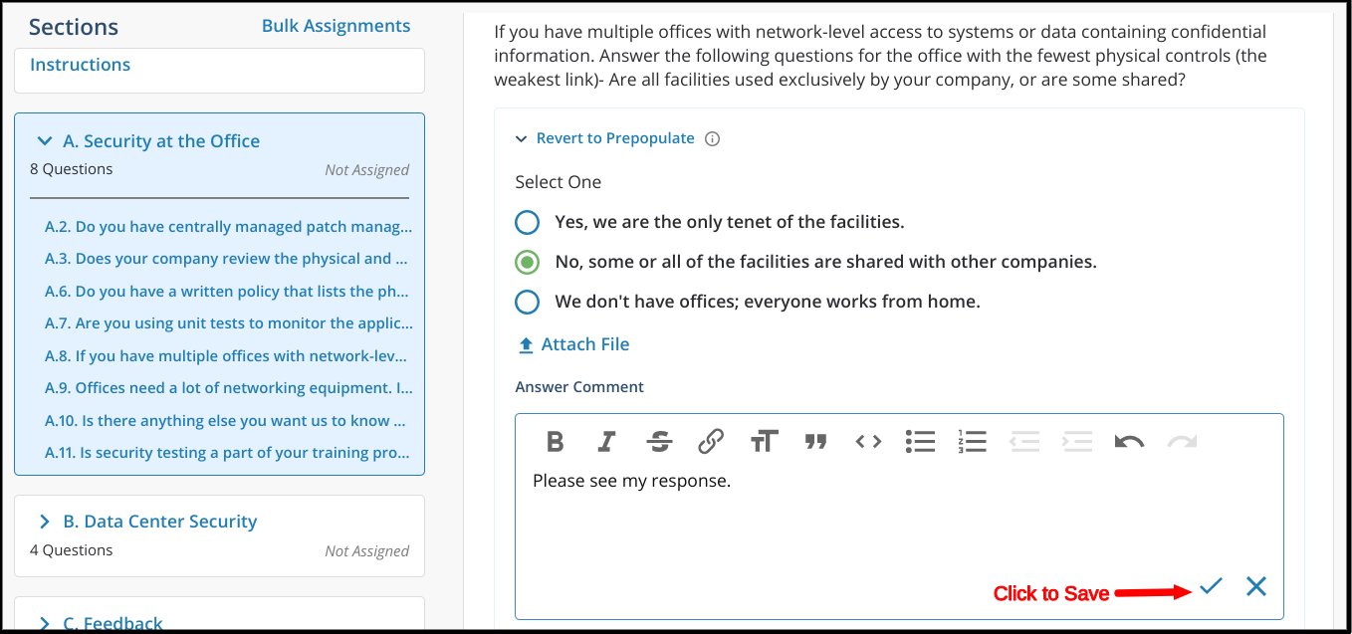Image resolution: width=1352 pixels, height=634 pixels.
Task: Select 'Yes, we are the only tenet' option
Action: tap(527, 222)
